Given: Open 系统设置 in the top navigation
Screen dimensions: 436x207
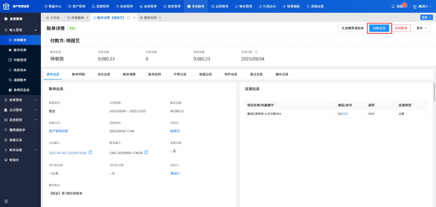Looking at the screenshot, I should 315,6.
